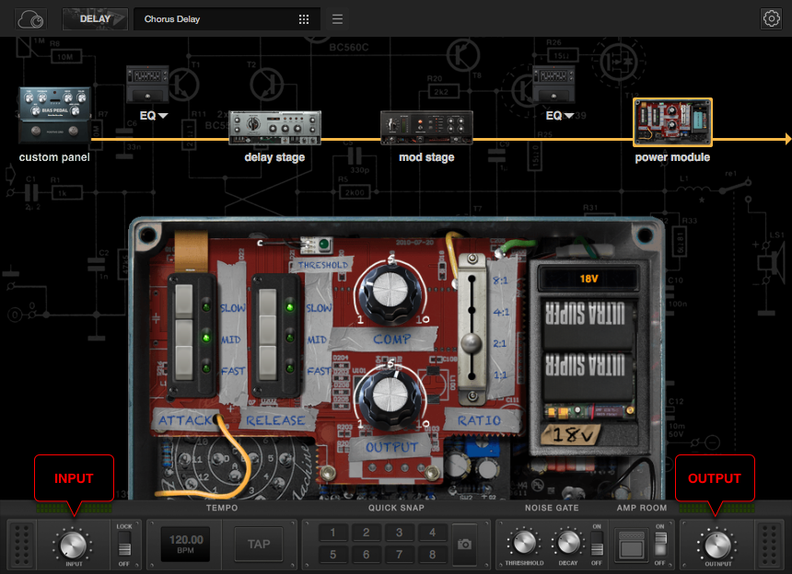Screen dimensions: 792x574
Task: Click the COMP knob
Action: pos(390,292)
